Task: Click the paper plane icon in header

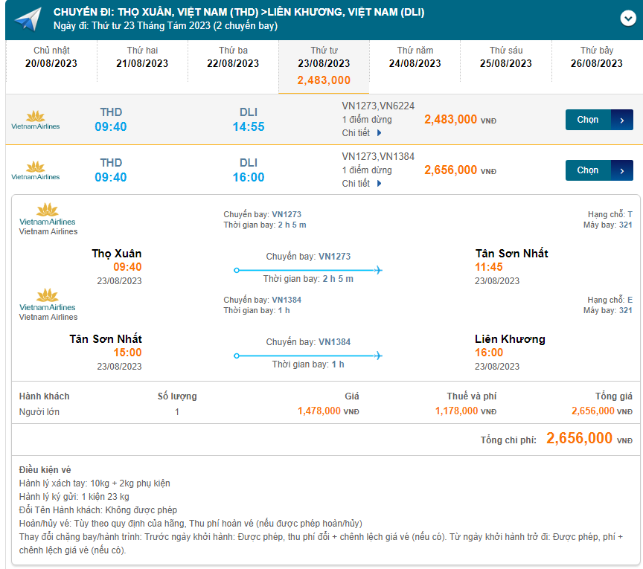Action: point(28,19)
